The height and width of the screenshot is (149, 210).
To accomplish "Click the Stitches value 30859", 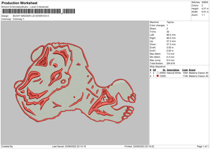I will click(x=205, y=2).
